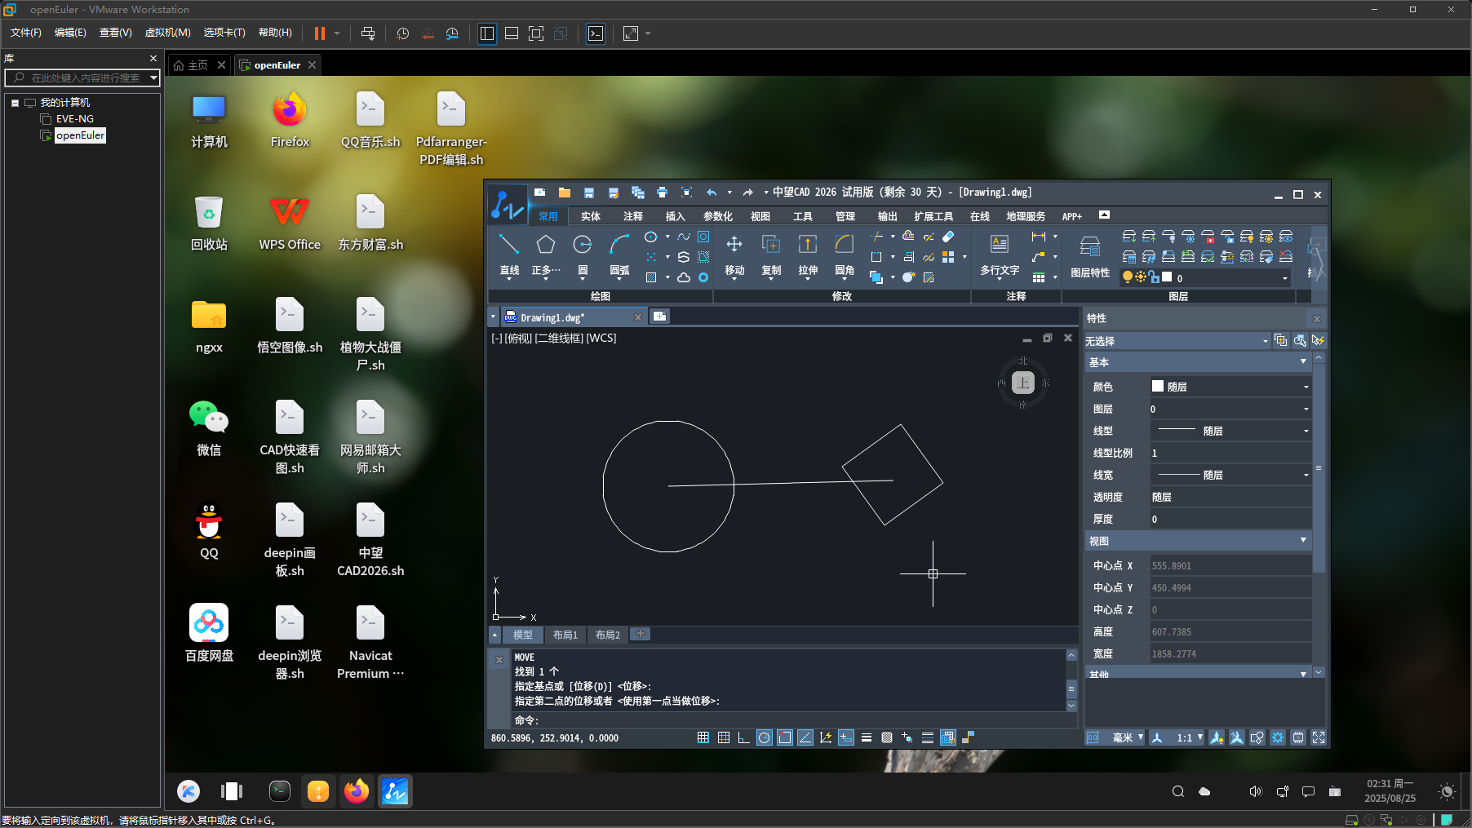Choose the 圆 (Circle) tool in ribbon

583,254
